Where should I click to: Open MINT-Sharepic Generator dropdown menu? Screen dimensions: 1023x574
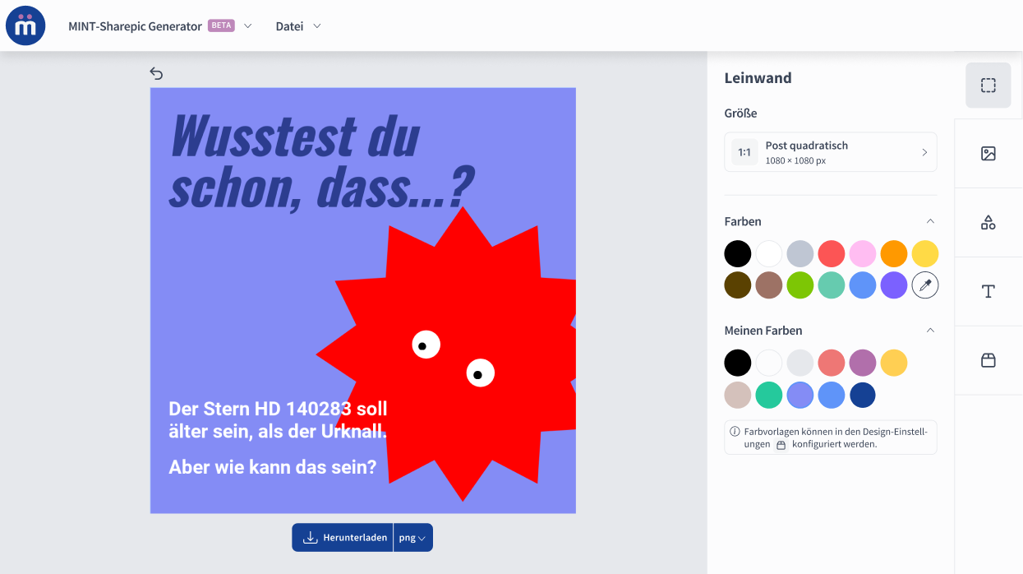160,26
